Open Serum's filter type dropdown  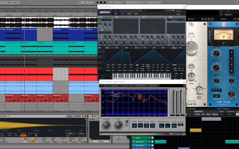click(176, 20)
